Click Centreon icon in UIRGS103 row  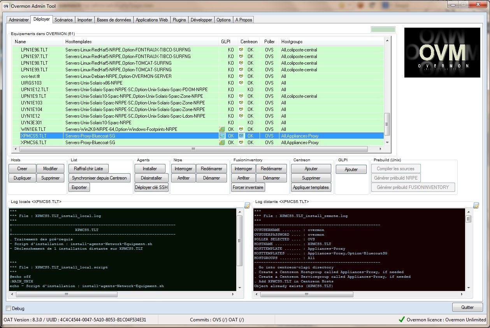click(241, 83)
